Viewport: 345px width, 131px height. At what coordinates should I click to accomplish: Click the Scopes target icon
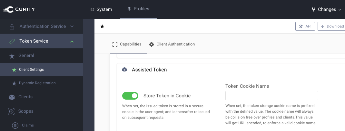point(11,111)
